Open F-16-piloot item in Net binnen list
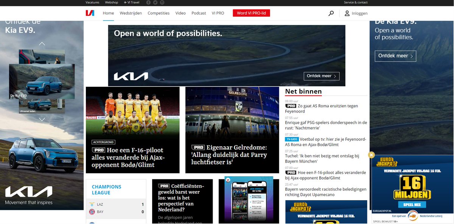Screen dimensions: 454x224 point(325,175)
